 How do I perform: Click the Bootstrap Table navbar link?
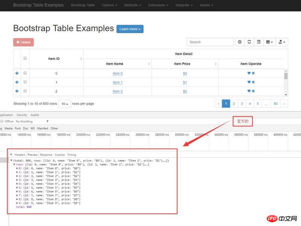[83, 5]
